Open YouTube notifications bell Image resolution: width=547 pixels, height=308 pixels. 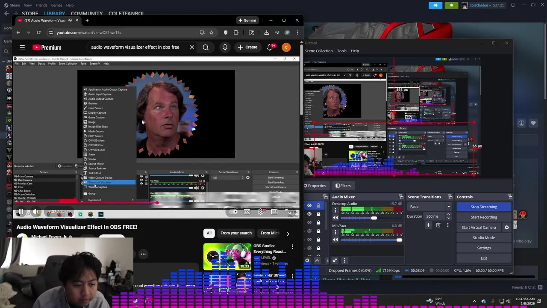click(x=270, y=47)
